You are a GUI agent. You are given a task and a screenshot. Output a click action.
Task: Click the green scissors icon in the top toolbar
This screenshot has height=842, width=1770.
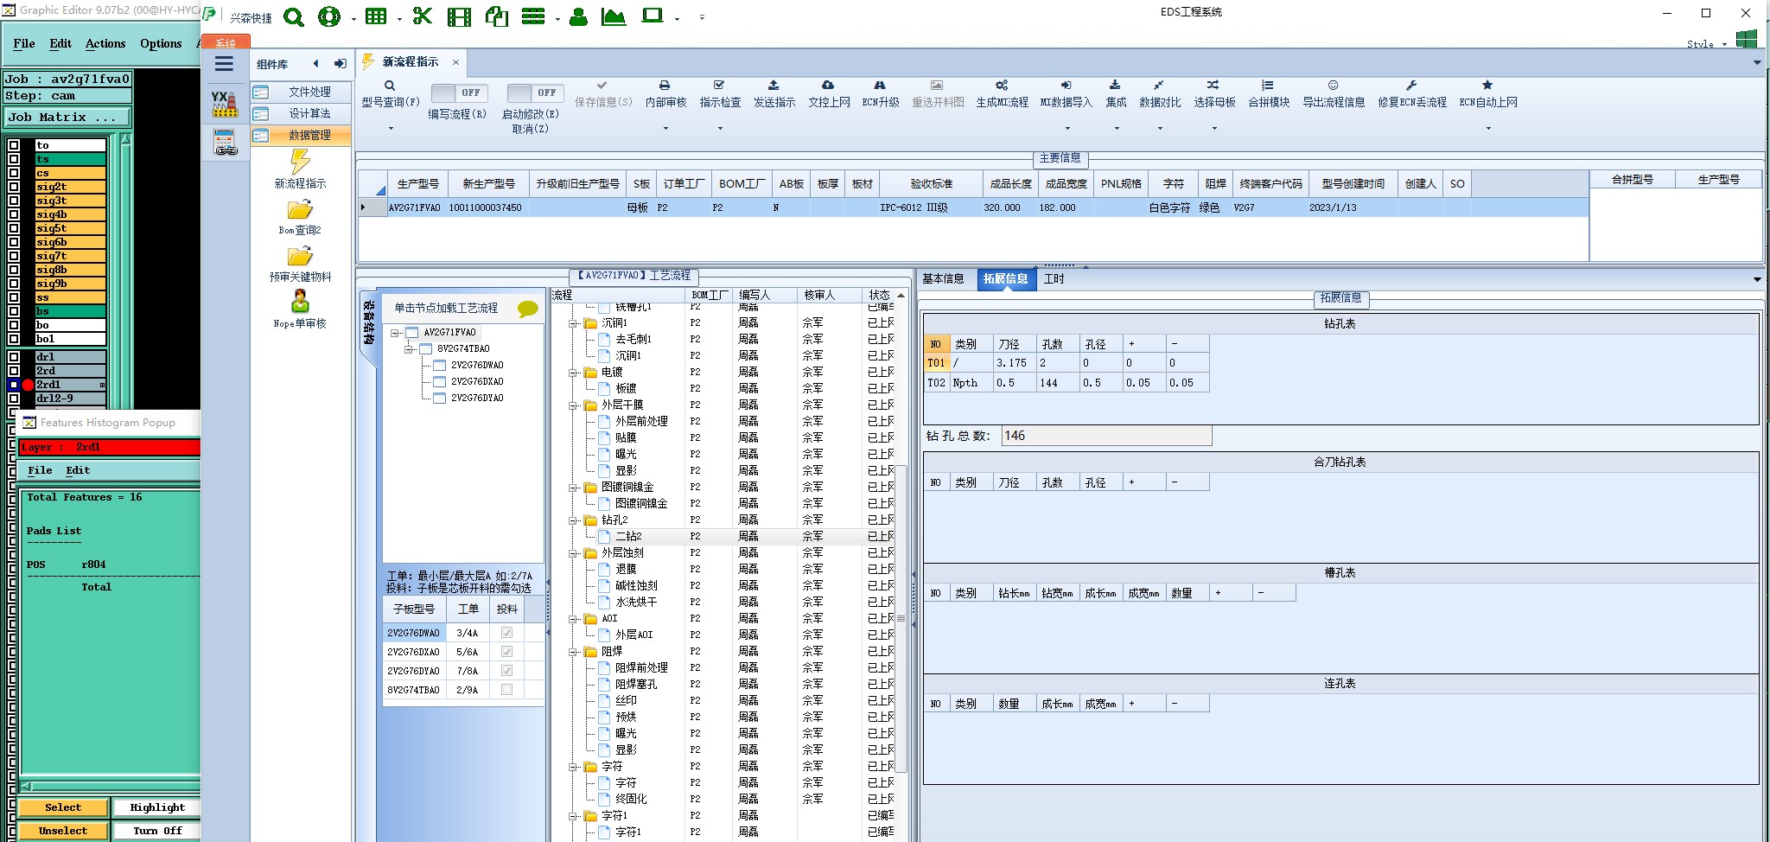(423, 16)
